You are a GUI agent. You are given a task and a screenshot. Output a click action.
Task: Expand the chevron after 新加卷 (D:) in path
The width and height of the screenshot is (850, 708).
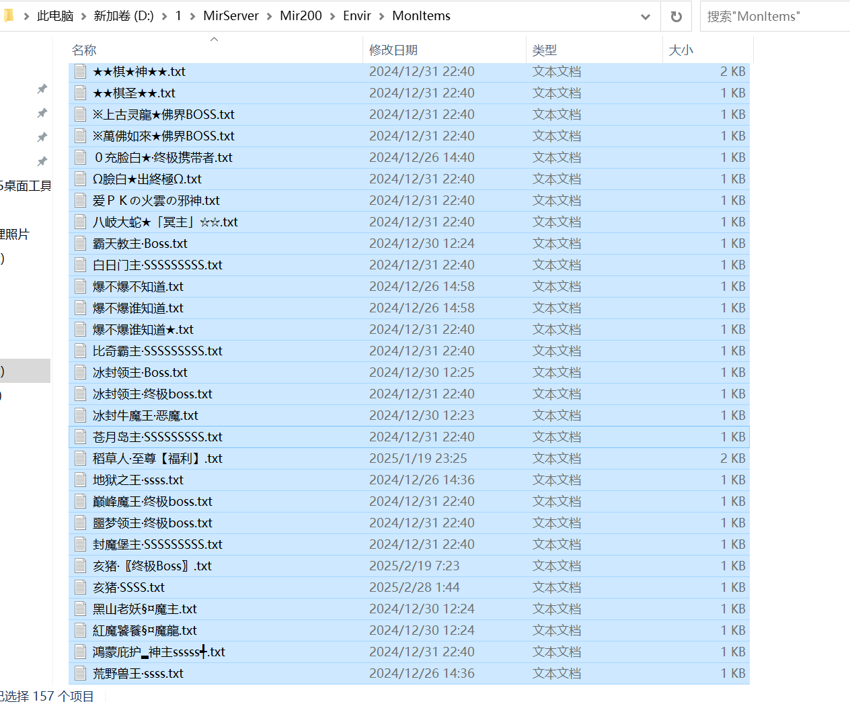coord(164,16)
